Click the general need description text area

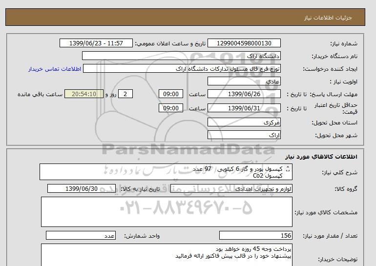(x=166, y=172)
